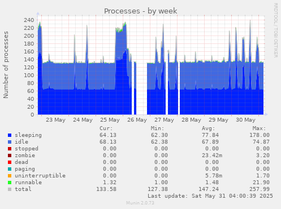
Task: Click the 'runnable' legend label
Action: (28, 183)
